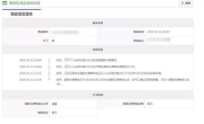Click the 文书信息 section header
Viewport: 204px width, 124px height.
tap(98, 95)
